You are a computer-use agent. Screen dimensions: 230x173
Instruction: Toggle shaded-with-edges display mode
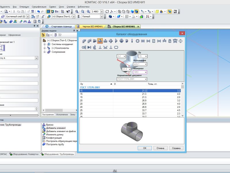click(x=136, y=12)
